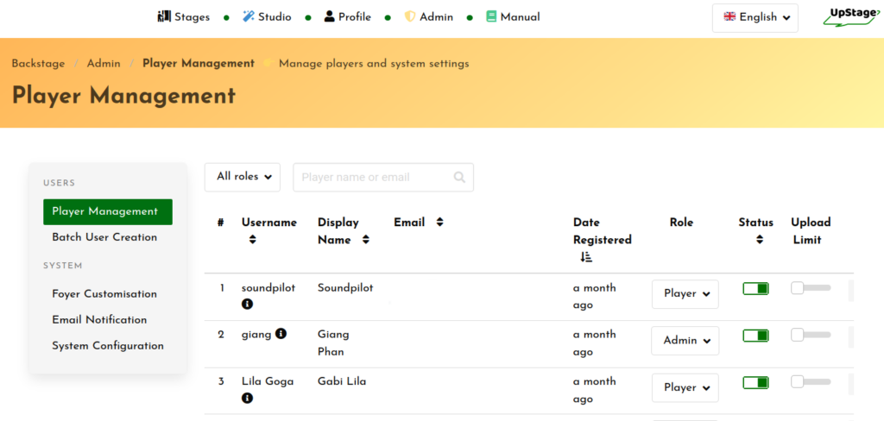
Task: Click the Date Registered sort icon
Action: [x=586, y=257]
